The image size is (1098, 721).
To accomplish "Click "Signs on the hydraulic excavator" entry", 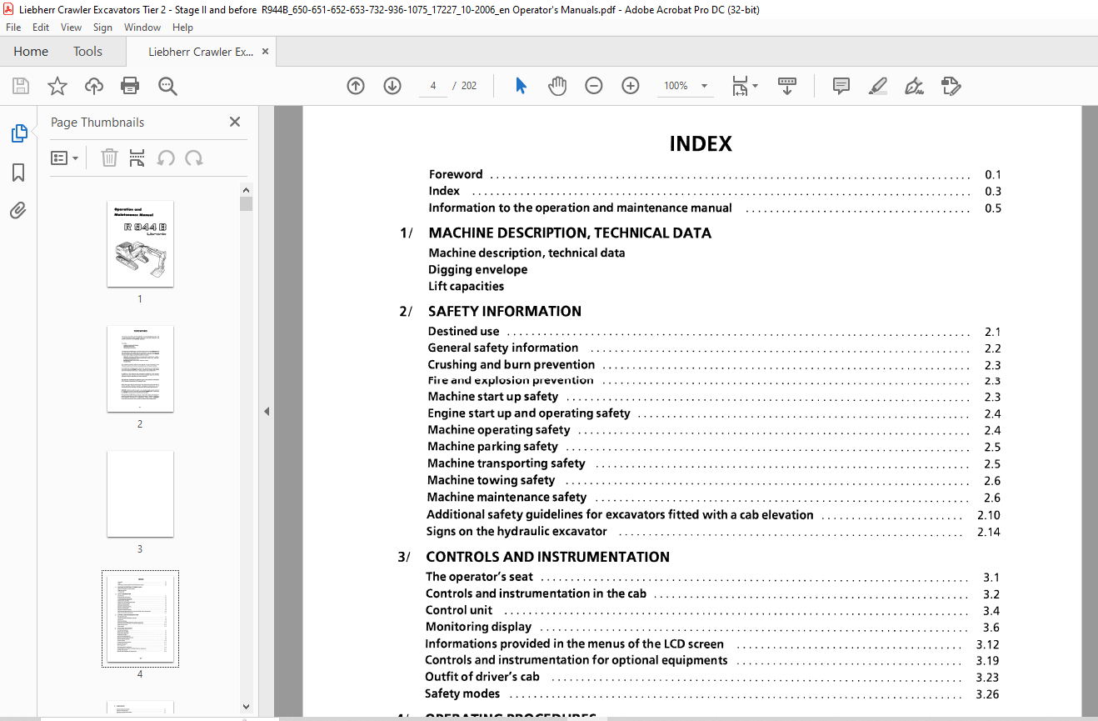I will pos(517,531).
